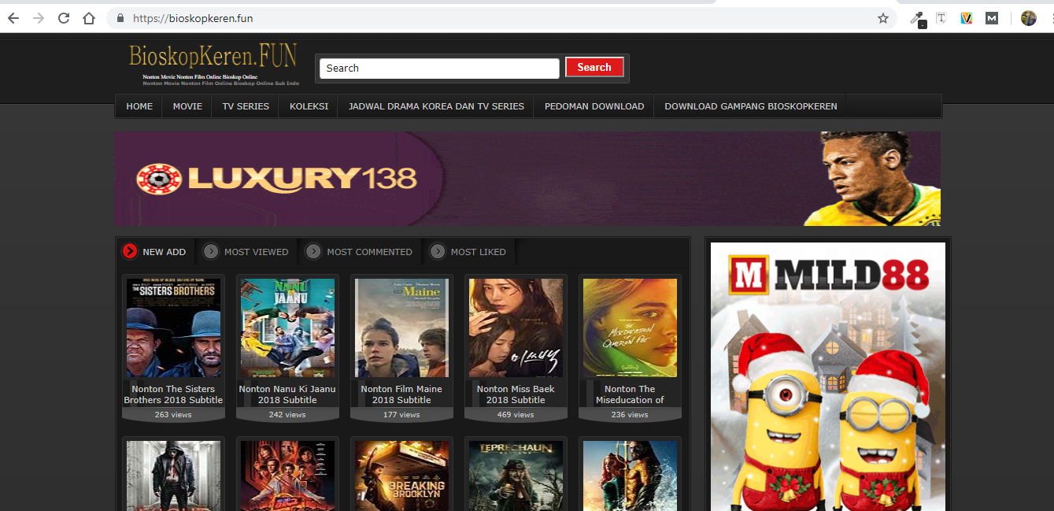Image resolution: width=1054 pixels, height=511 pixels.
Task: Open the hooded figure poster in second row
Action: tap(173, 476)
